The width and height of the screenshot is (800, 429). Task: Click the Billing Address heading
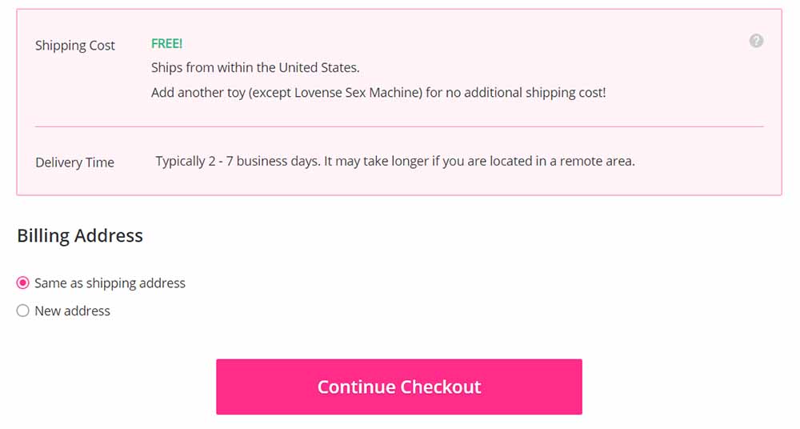(80, 236)
